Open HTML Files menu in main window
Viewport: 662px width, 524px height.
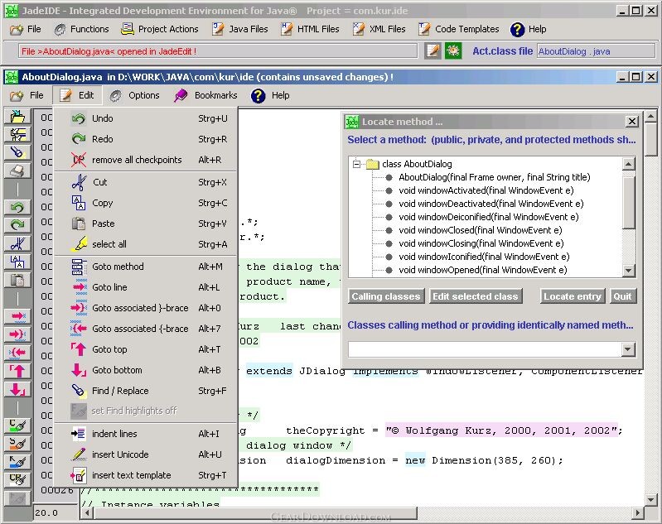click(311, 29)
